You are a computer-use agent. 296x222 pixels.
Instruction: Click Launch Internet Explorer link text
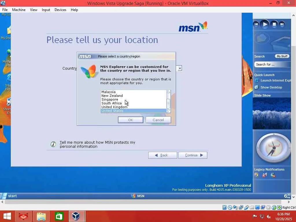(275, 81)
